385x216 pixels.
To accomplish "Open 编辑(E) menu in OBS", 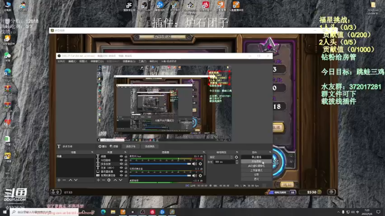I will (x=72, y=61).
